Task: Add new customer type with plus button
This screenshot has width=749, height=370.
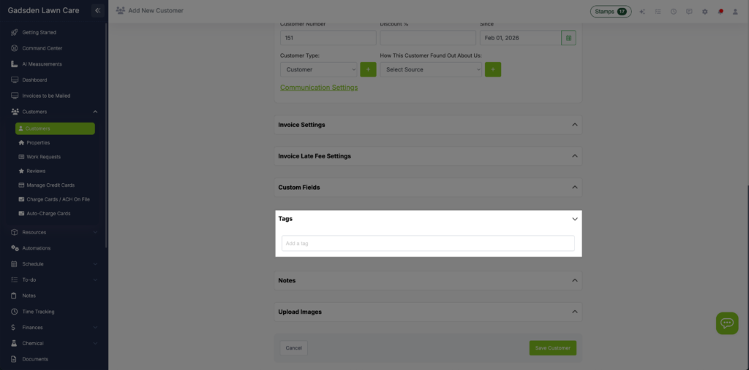Action: (x=368, y=69)
